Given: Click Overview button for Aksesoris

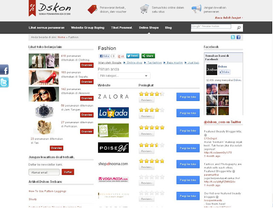Looking at the screenshot, I should click(87, 98).
